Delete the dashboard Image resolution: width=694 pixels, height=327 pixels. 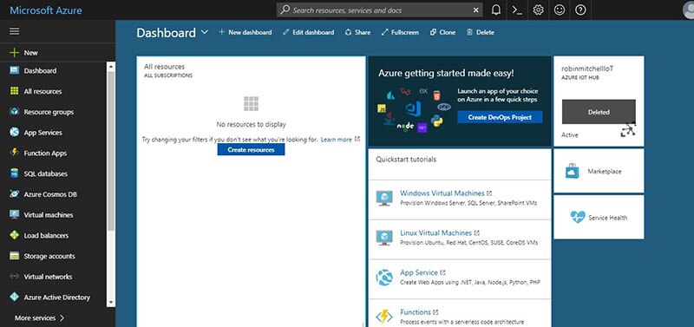click(481, 32)
